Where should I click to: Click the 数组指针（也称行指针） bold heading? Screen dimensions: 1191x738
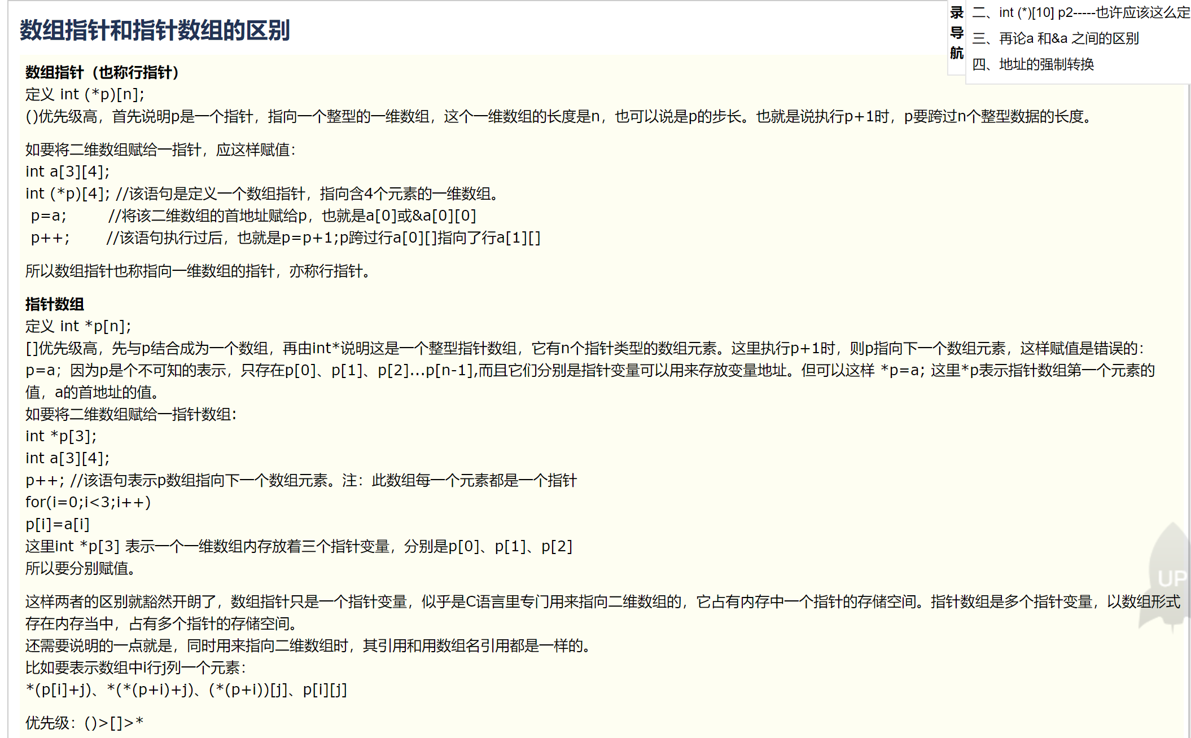102,72
